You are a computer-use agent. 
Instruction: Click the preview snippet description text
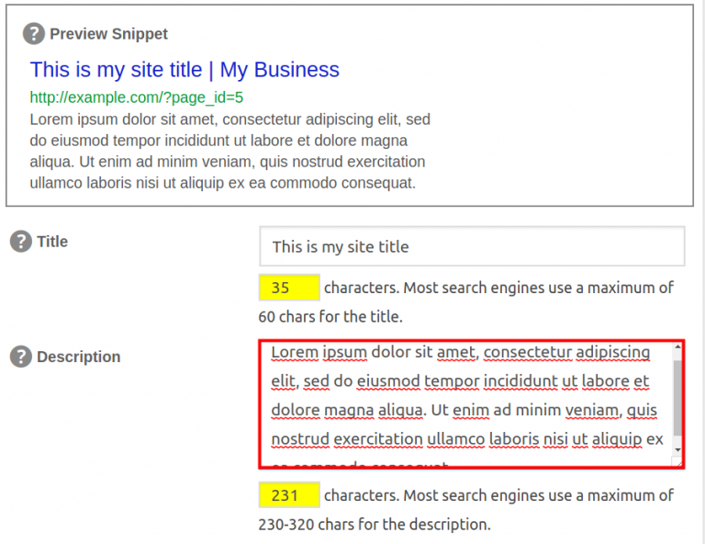click(x=229, y=152)
